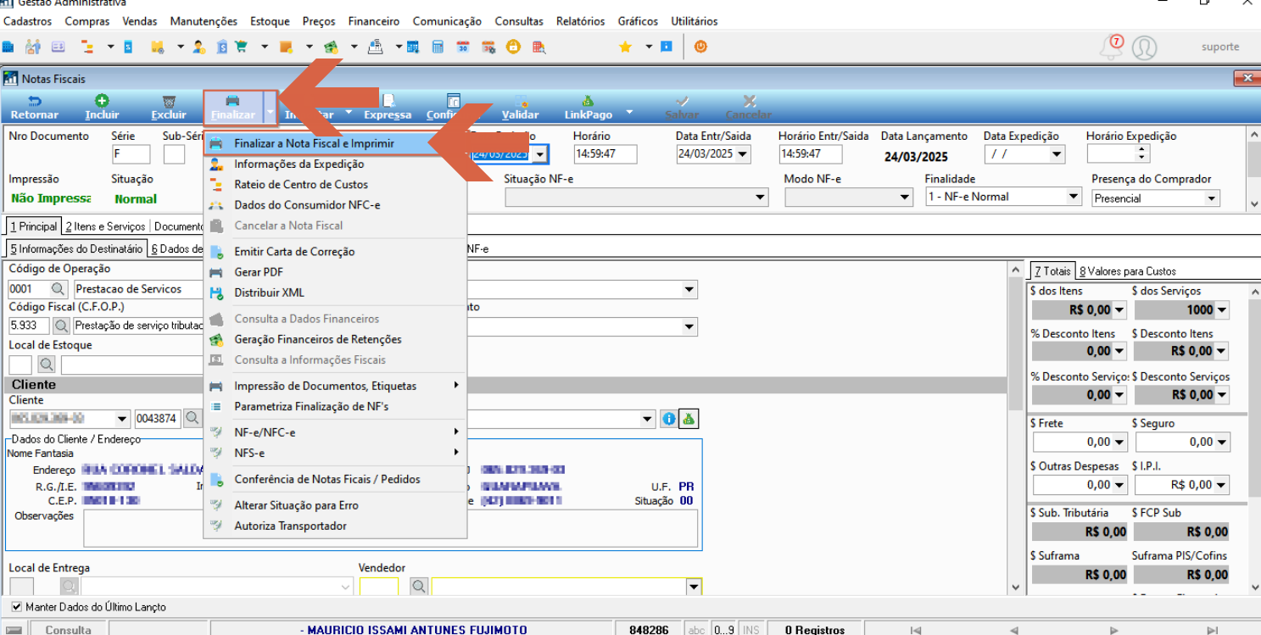Click the blue info icon beside Cliente
This screenshot has width=1261, height=635.
coord(669,418)
